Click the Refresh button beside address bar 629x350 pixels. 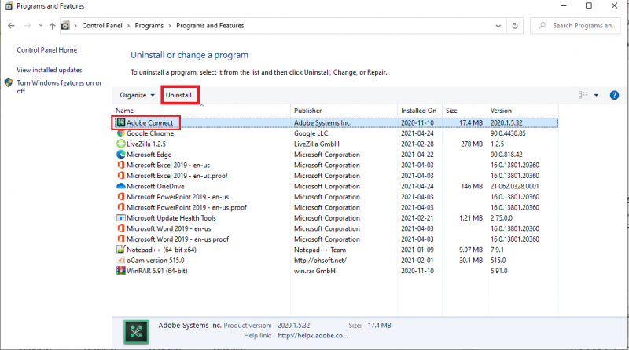pos(515,26)
